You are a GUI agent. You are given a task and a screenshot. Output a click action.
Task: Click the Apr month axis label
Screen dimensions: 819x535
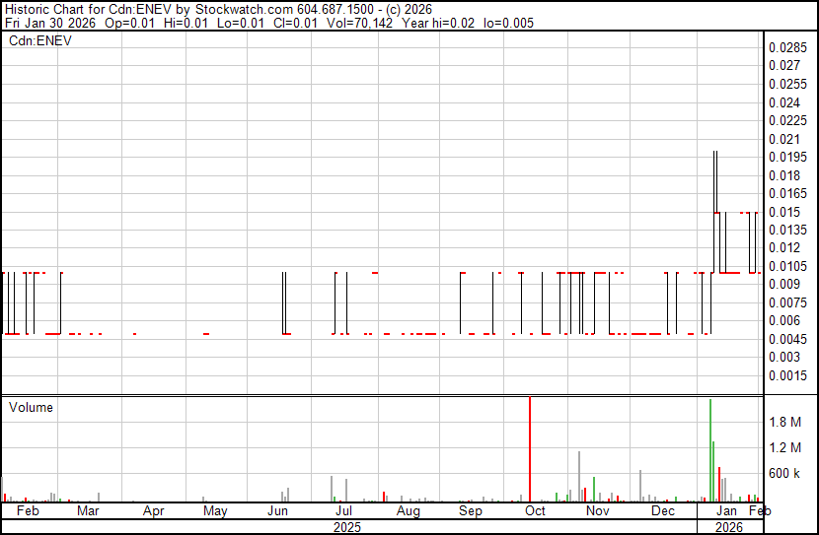(154, 511)
